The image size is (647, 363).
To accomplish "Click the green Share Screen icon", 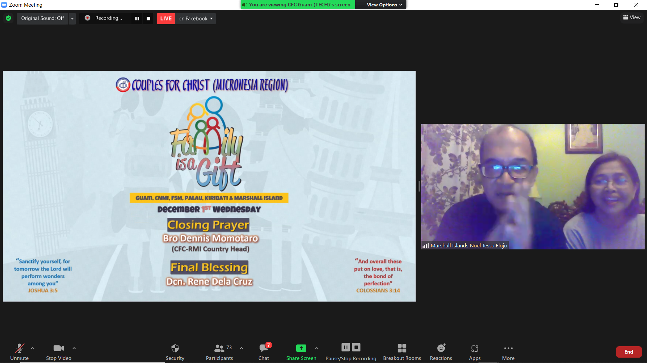I will (x=301, y=348).
